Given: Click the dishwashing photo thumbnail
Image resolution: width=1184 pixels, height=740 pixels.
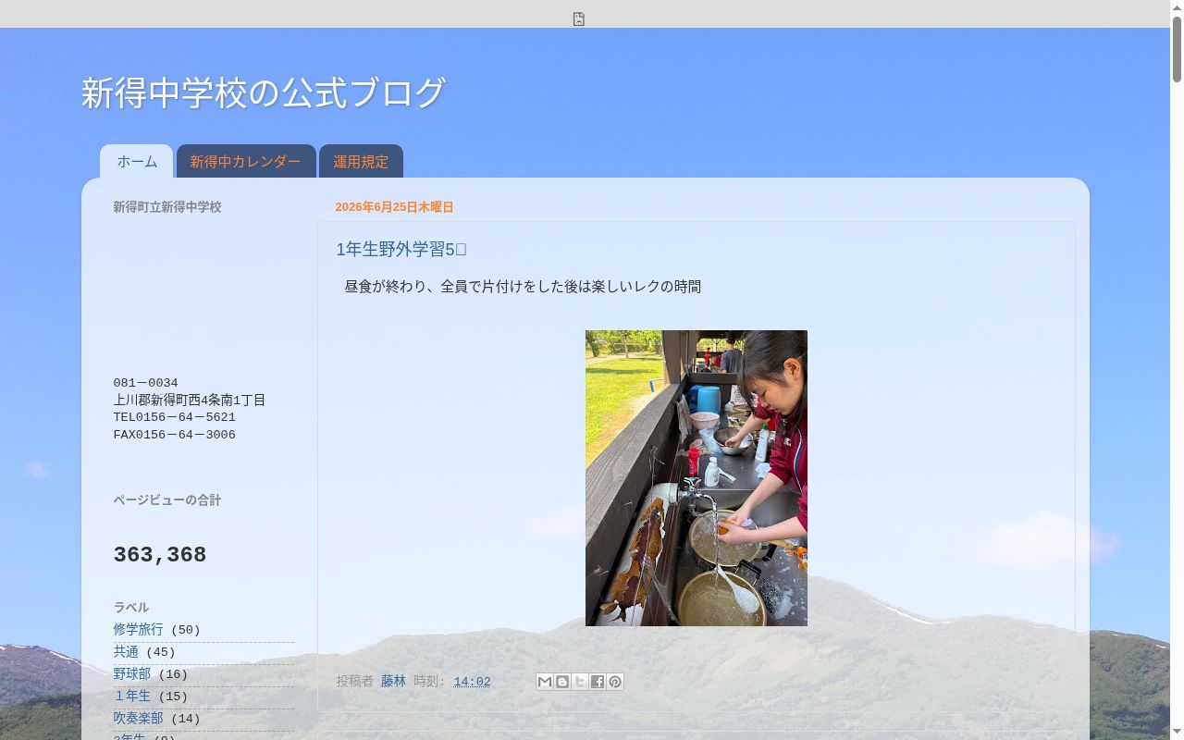Looking at the screenshot, I should click(697, 478).
